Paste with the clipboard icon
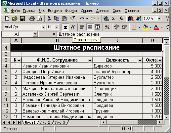This screenshot has width=171, height=133. coord(64,19)
